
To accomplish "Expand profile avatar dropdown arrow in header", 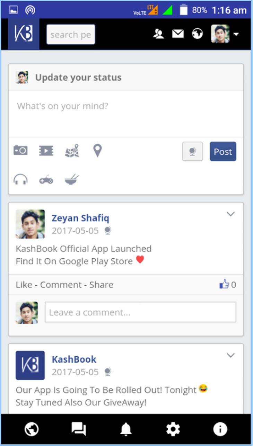I will point(236,34).
